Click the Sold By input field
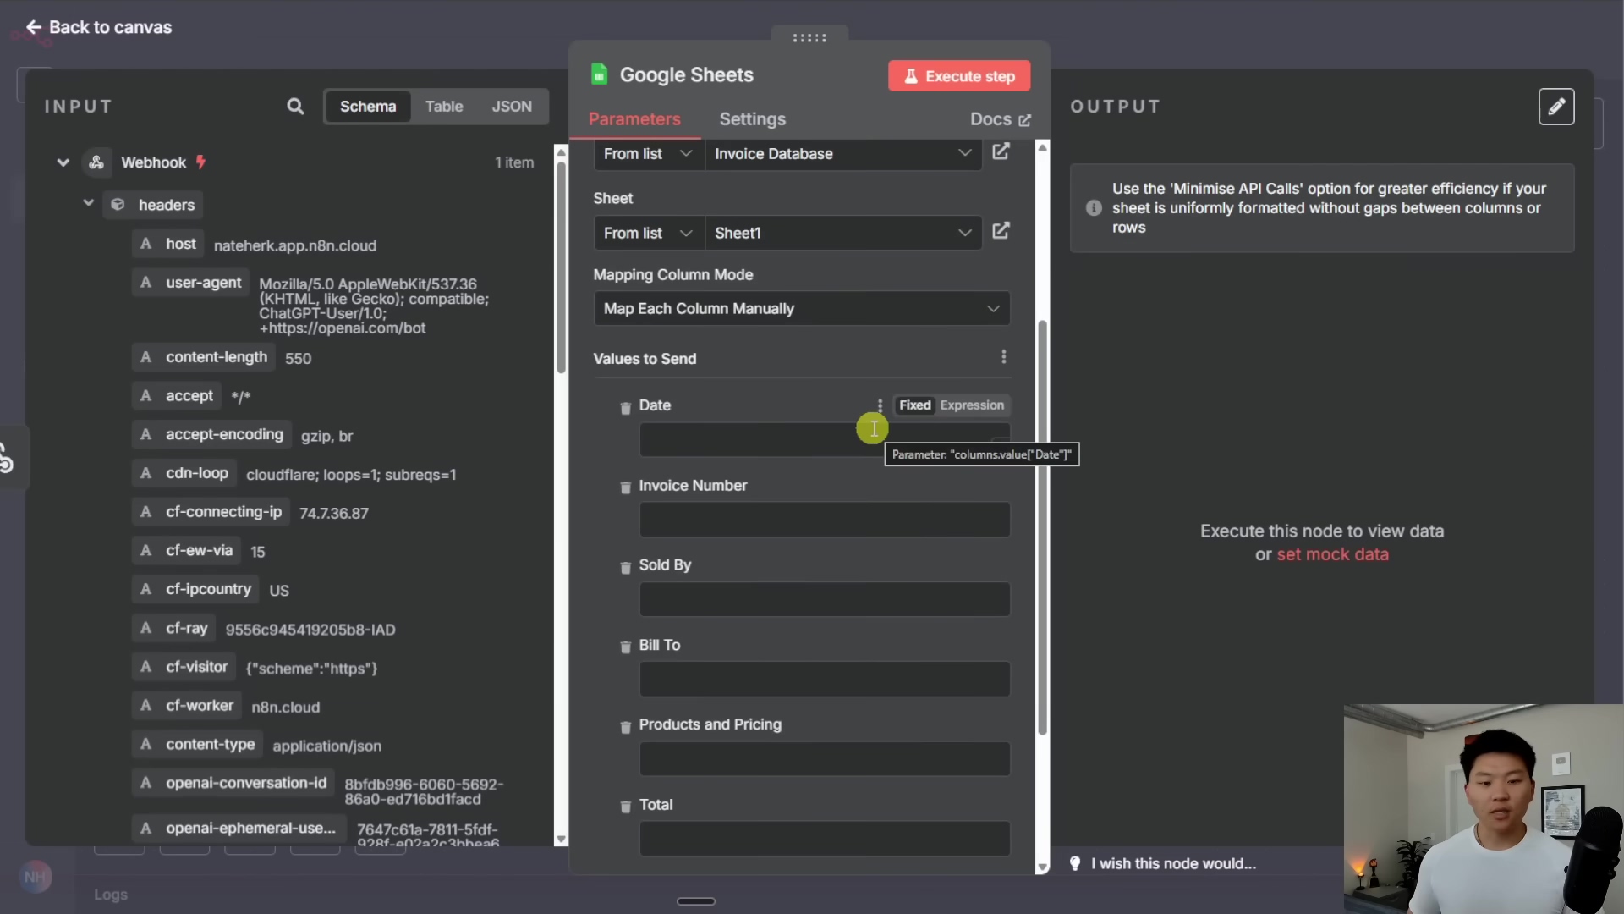The width and height of the screenshot is (1624, 914). coord(825,599)
